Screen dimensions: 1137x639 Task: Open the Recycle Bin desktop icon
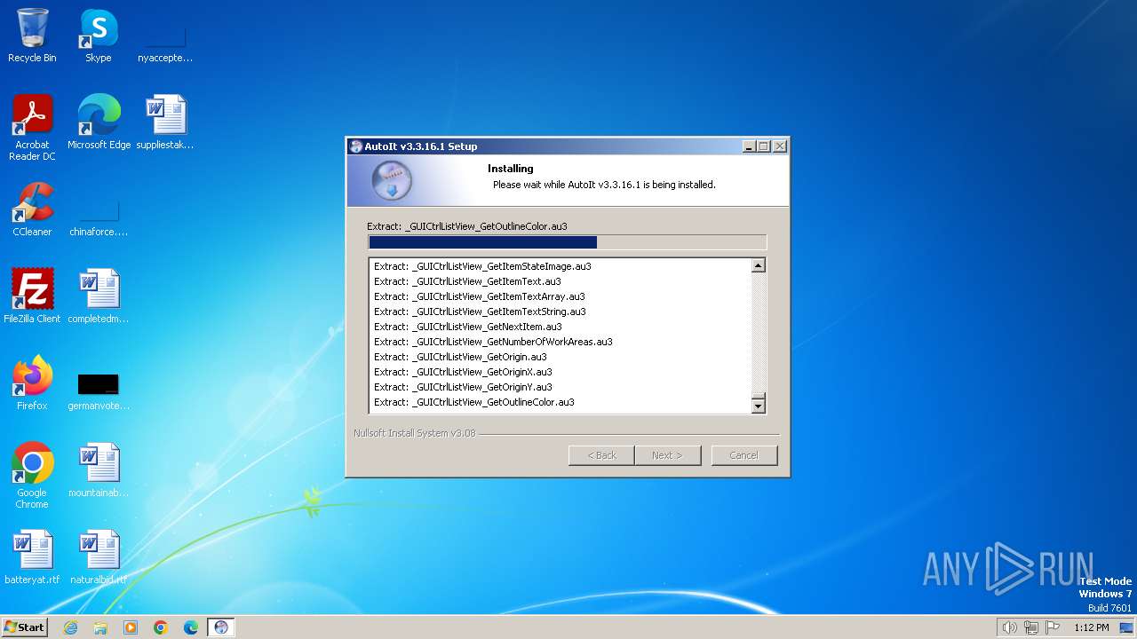[32, 35]
